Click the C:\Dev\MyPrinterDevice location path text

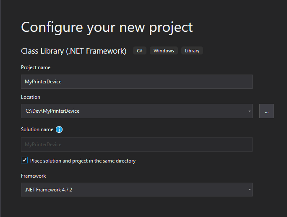click(x=52, y=111)
